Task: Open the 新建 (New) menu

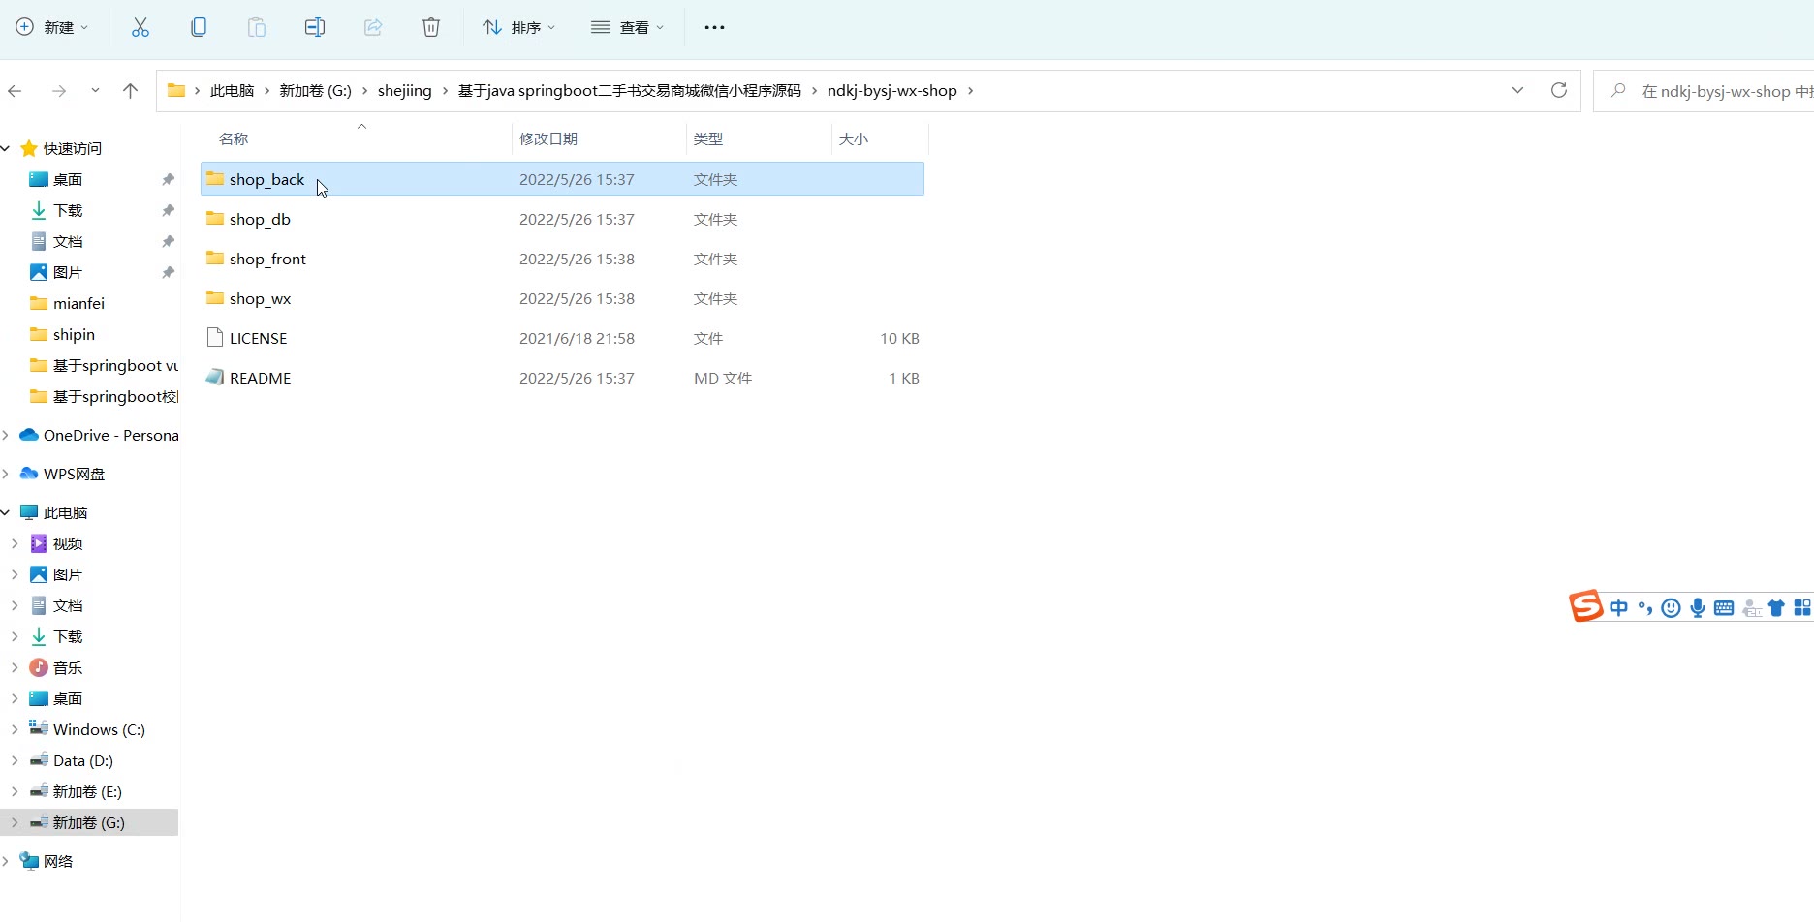Action: 52,27
